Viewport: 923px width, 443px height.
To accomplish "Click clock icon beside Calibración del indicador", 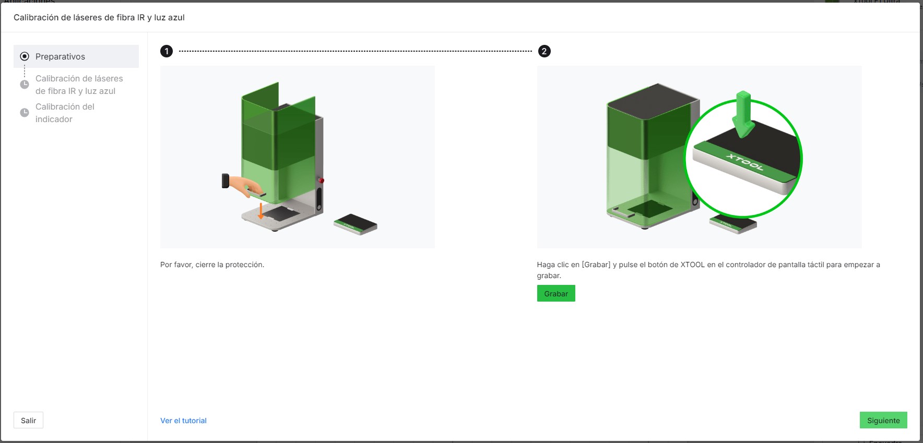I will [x=25, y=113].
